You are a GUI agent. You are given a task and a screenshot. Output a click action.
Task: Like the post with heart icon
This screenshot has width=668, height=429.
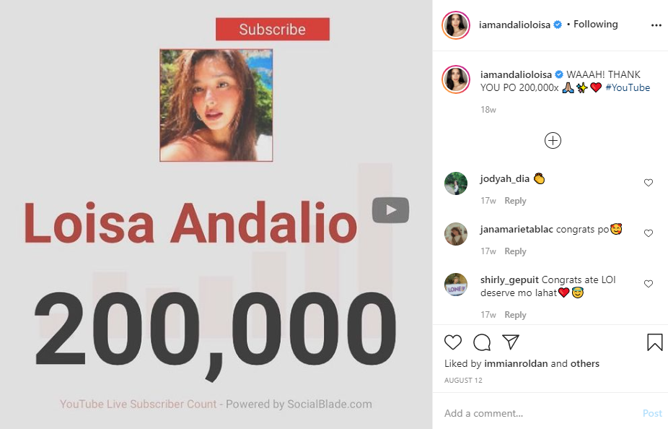point(453,342)
